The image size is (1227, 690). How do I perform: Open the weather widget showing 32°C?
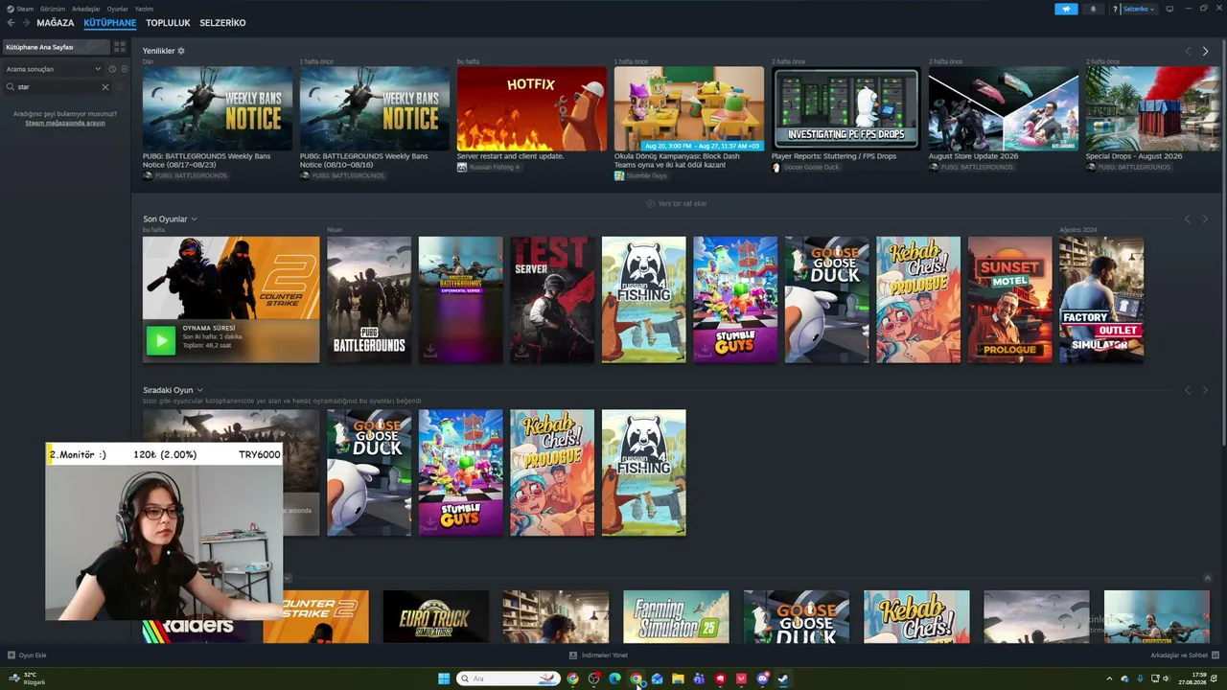click(27, 678)
